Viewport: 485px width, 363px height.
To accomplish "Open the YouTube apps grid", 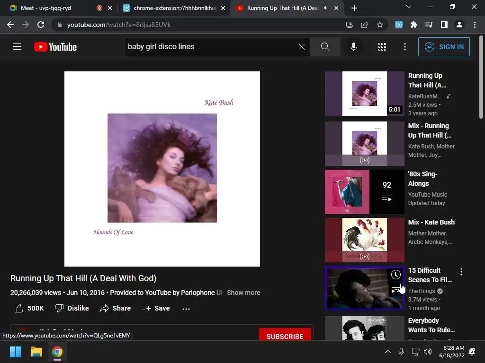I will 382,47.
